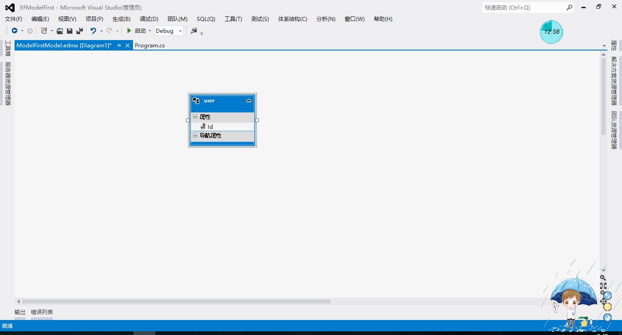Collapse the 导航属性 section
This screenshot has width=622, height=335.
click(195, 135)
